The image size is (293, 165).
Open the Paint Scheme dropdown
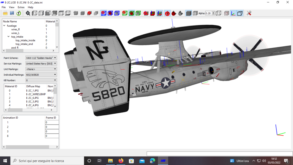(x=41, y=58)
